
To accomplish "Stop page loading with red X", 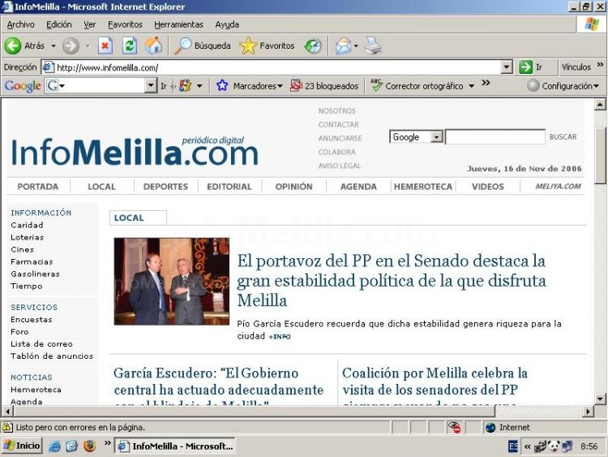I will pyautogui.click(x=105, y=45).
